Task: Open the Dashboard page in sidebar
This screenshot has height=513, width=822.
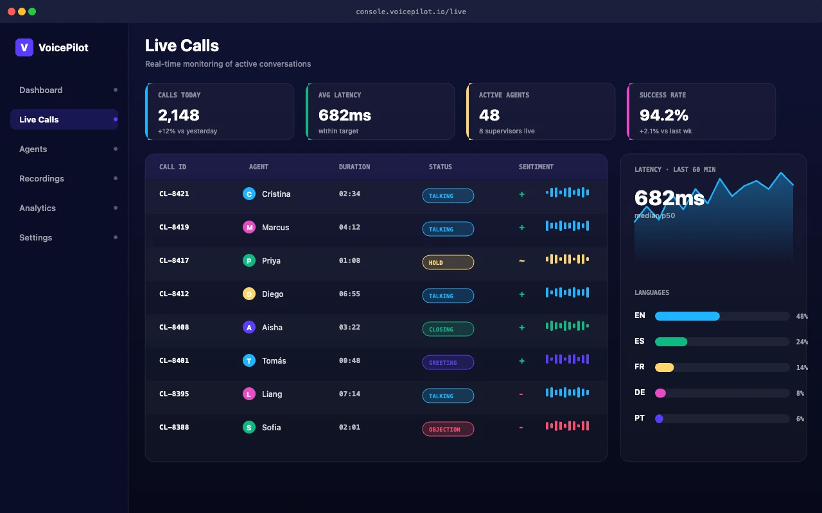Action: pos(64,90)
